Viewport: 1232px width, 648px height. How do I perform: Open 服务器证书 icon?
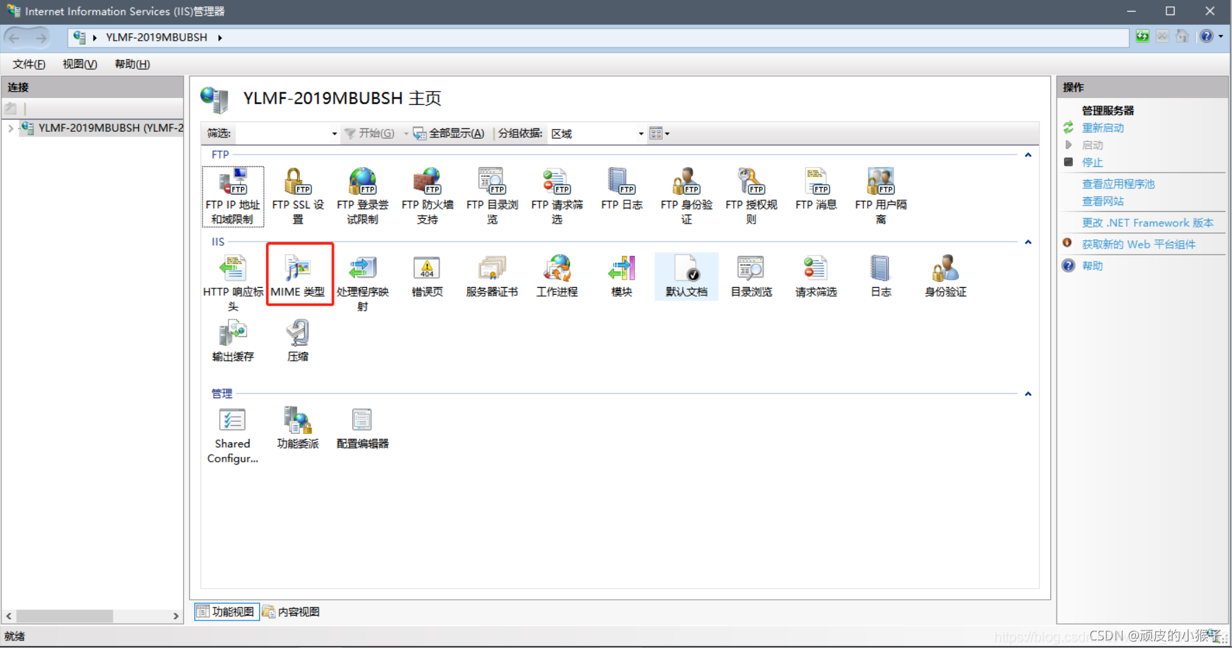point(492,276)
